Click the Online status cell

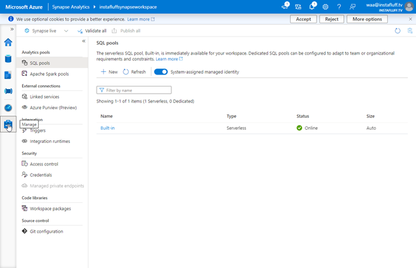click(x=307, y=128)
